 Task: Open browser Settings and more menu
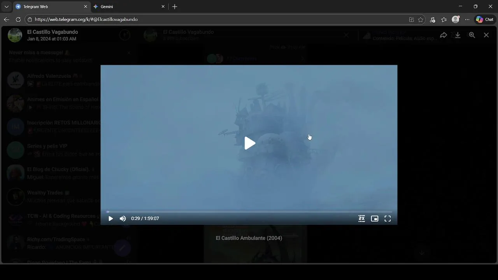tap(467, 19)
